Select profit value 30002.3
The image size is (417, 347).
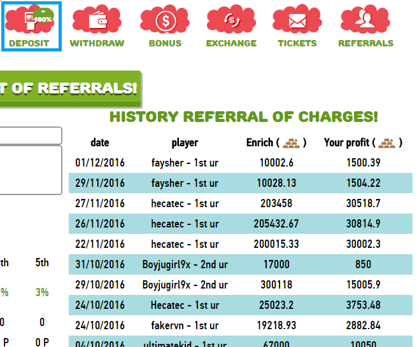click(x=364, y=244)
